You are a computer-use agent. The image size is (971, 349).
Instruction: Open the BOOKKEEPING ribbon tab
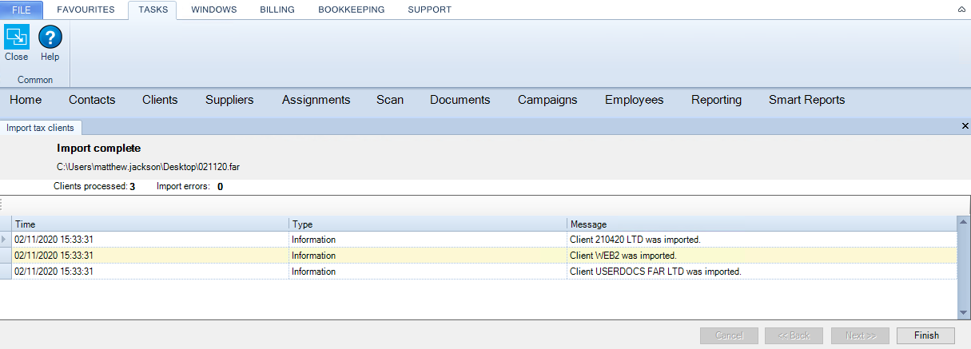(x=351, y=10)
